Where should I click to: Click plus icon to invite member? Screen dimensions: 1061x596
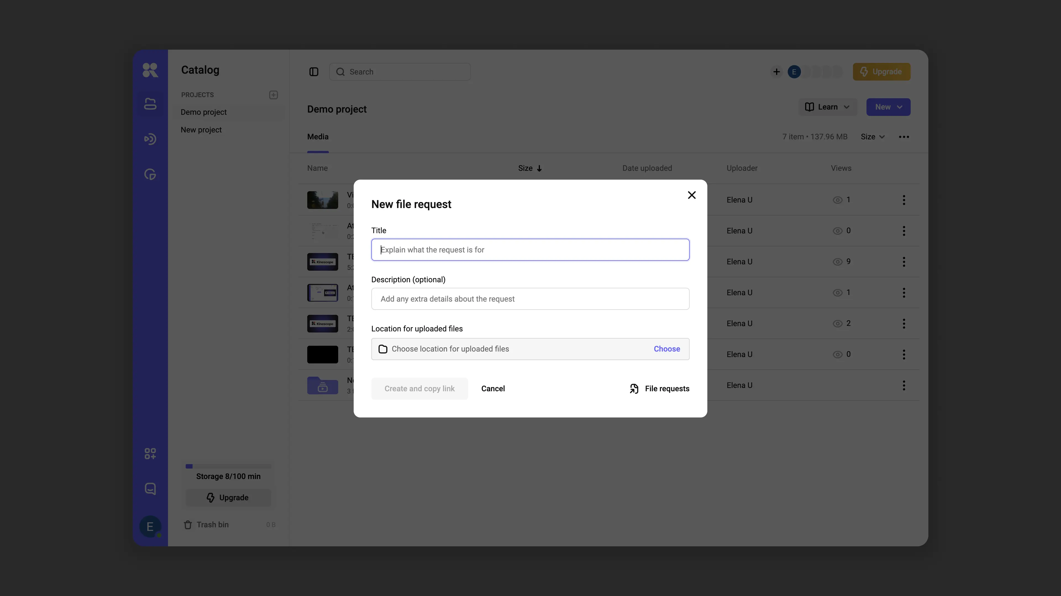pos(776,72)
